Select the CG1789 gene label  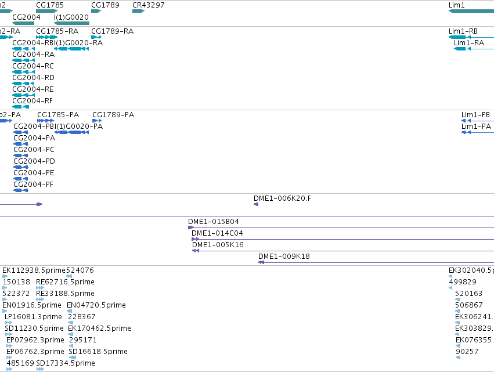coord(105,5)
